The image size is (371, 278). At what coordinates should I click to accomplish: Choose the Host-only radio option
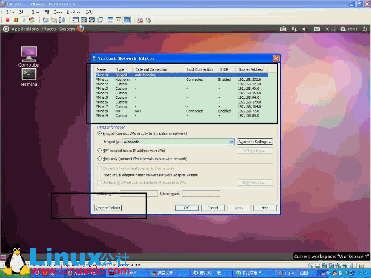coord(100,159)
